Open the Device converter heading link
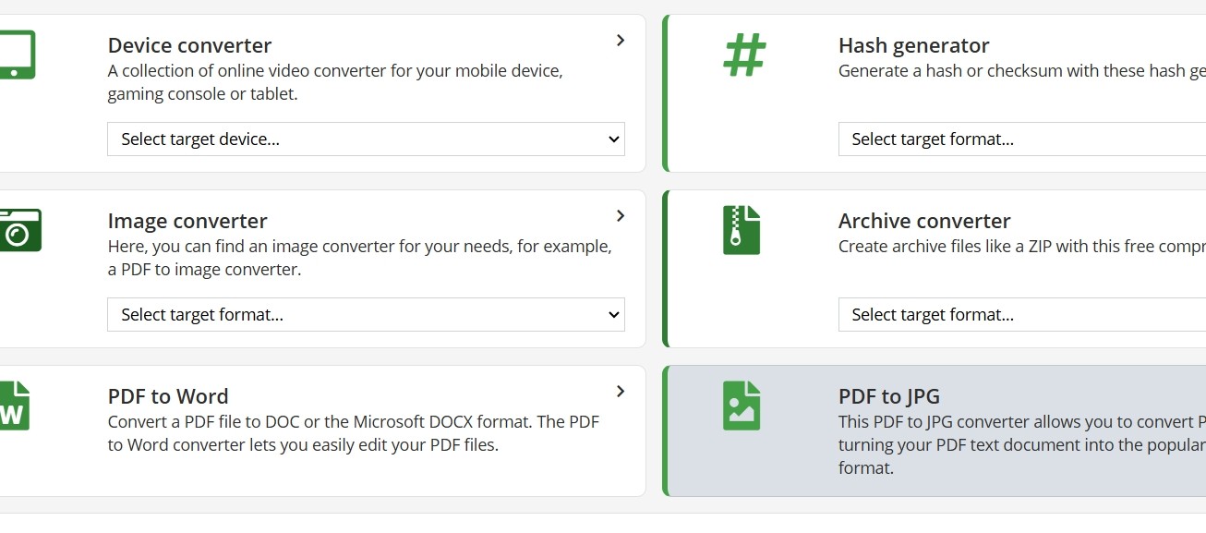Image resolution: width=1206 pixels, height=533 pixels. point(189,45)
